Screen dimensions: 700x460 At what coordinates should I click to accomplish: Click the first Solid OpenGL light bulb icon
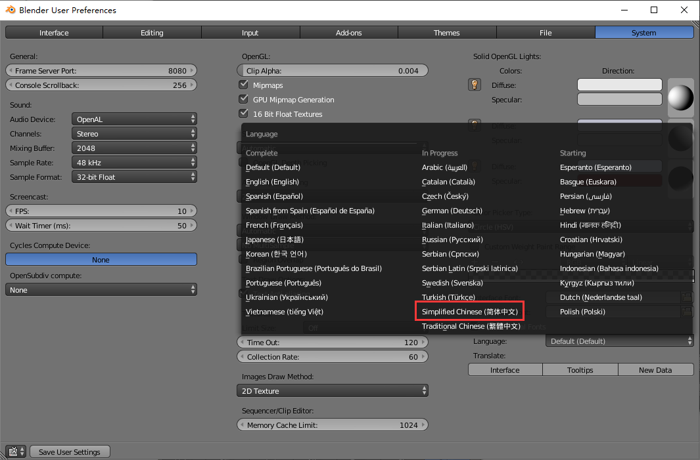[x=475, y=85]
